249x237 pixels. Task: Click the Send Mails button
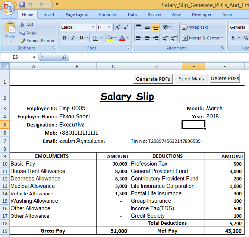[191, 79]
